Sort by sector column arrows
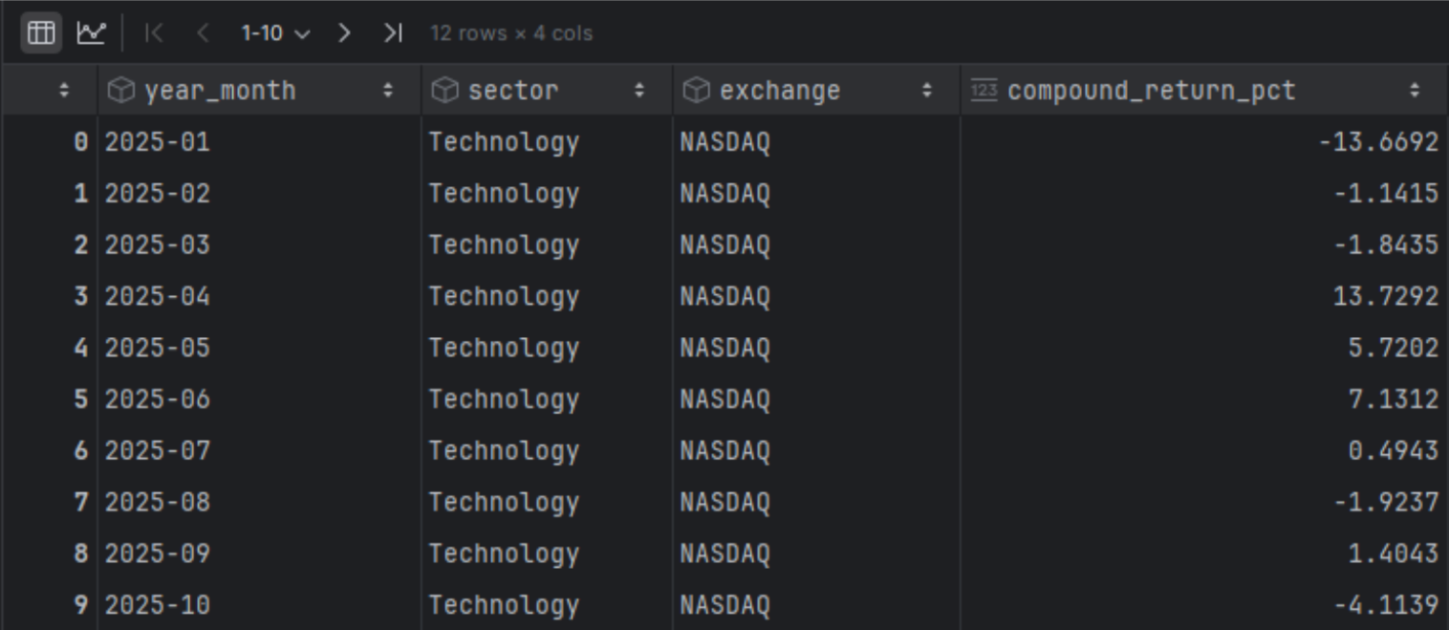Screen dimensions: 1449x630 pyautogui.click(x=639, y=91)
